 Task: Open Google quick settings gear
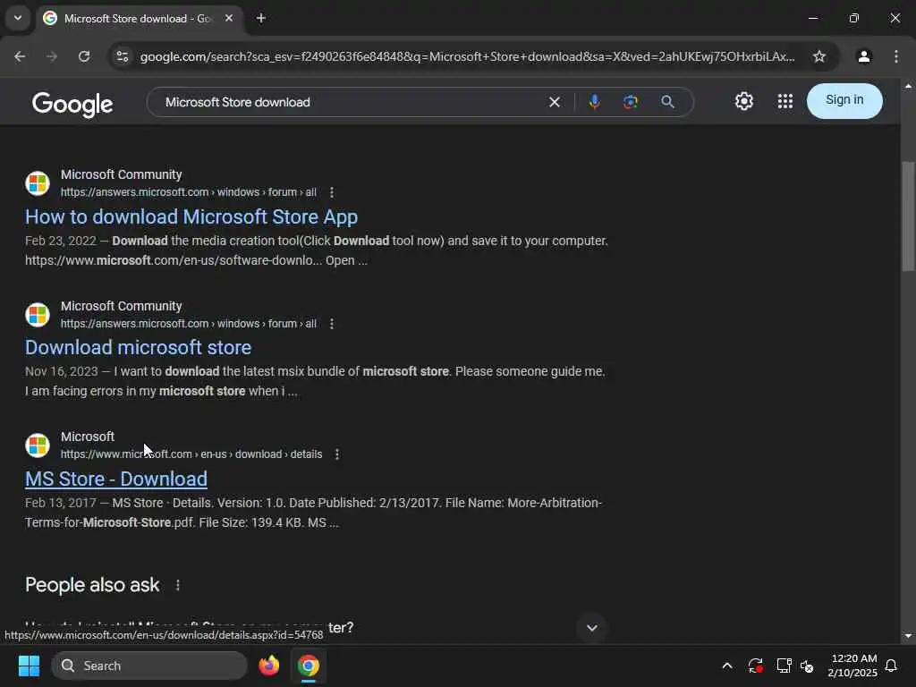(x=743, y=101)
